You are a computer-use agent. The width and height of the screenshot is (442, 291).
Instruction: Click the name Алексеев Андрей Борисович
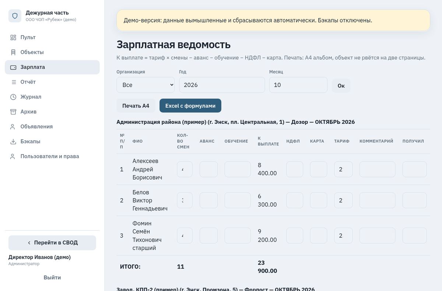147,169
